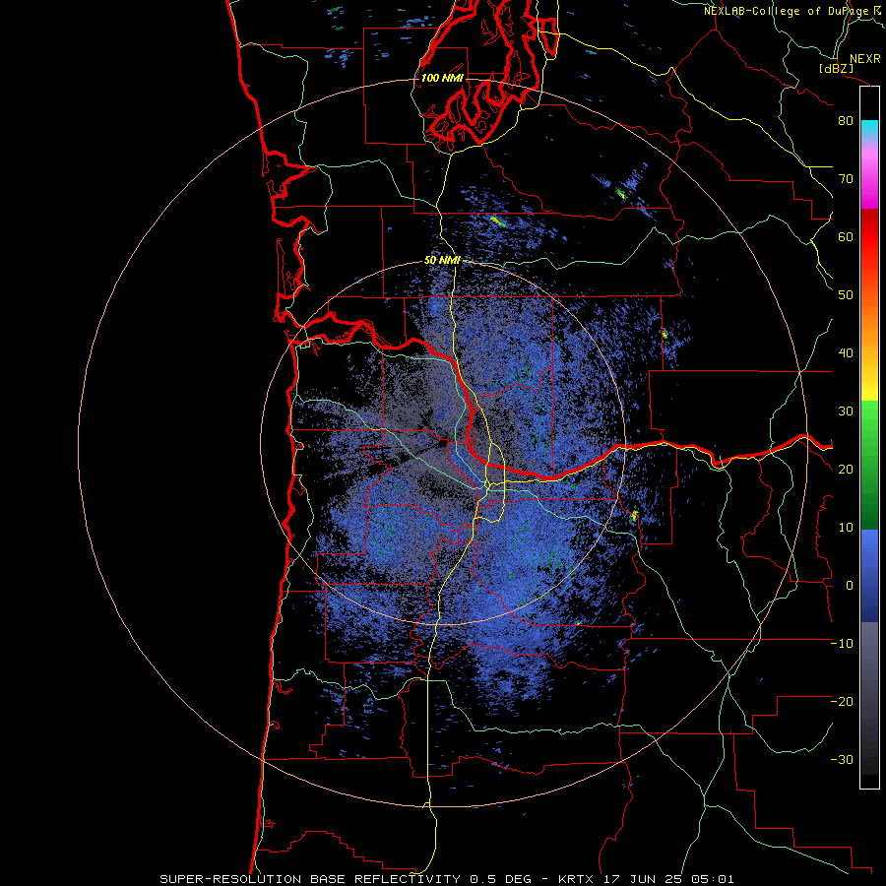Image resolution: width=886 pixels, height=886 pixels.
Task: Click the -10 value on the dBZ scale
Action: click(x=842, y=644)
